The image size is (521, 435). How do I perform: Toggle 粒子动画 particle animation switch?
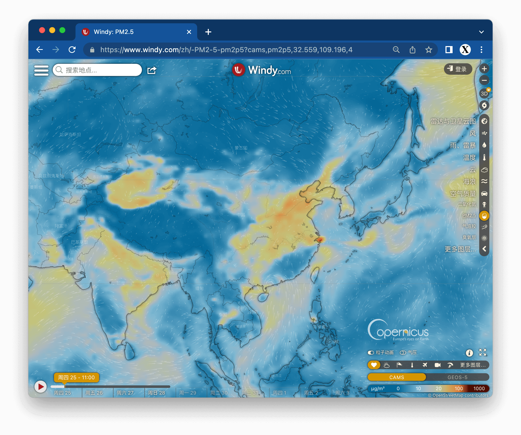coord(371,352)
